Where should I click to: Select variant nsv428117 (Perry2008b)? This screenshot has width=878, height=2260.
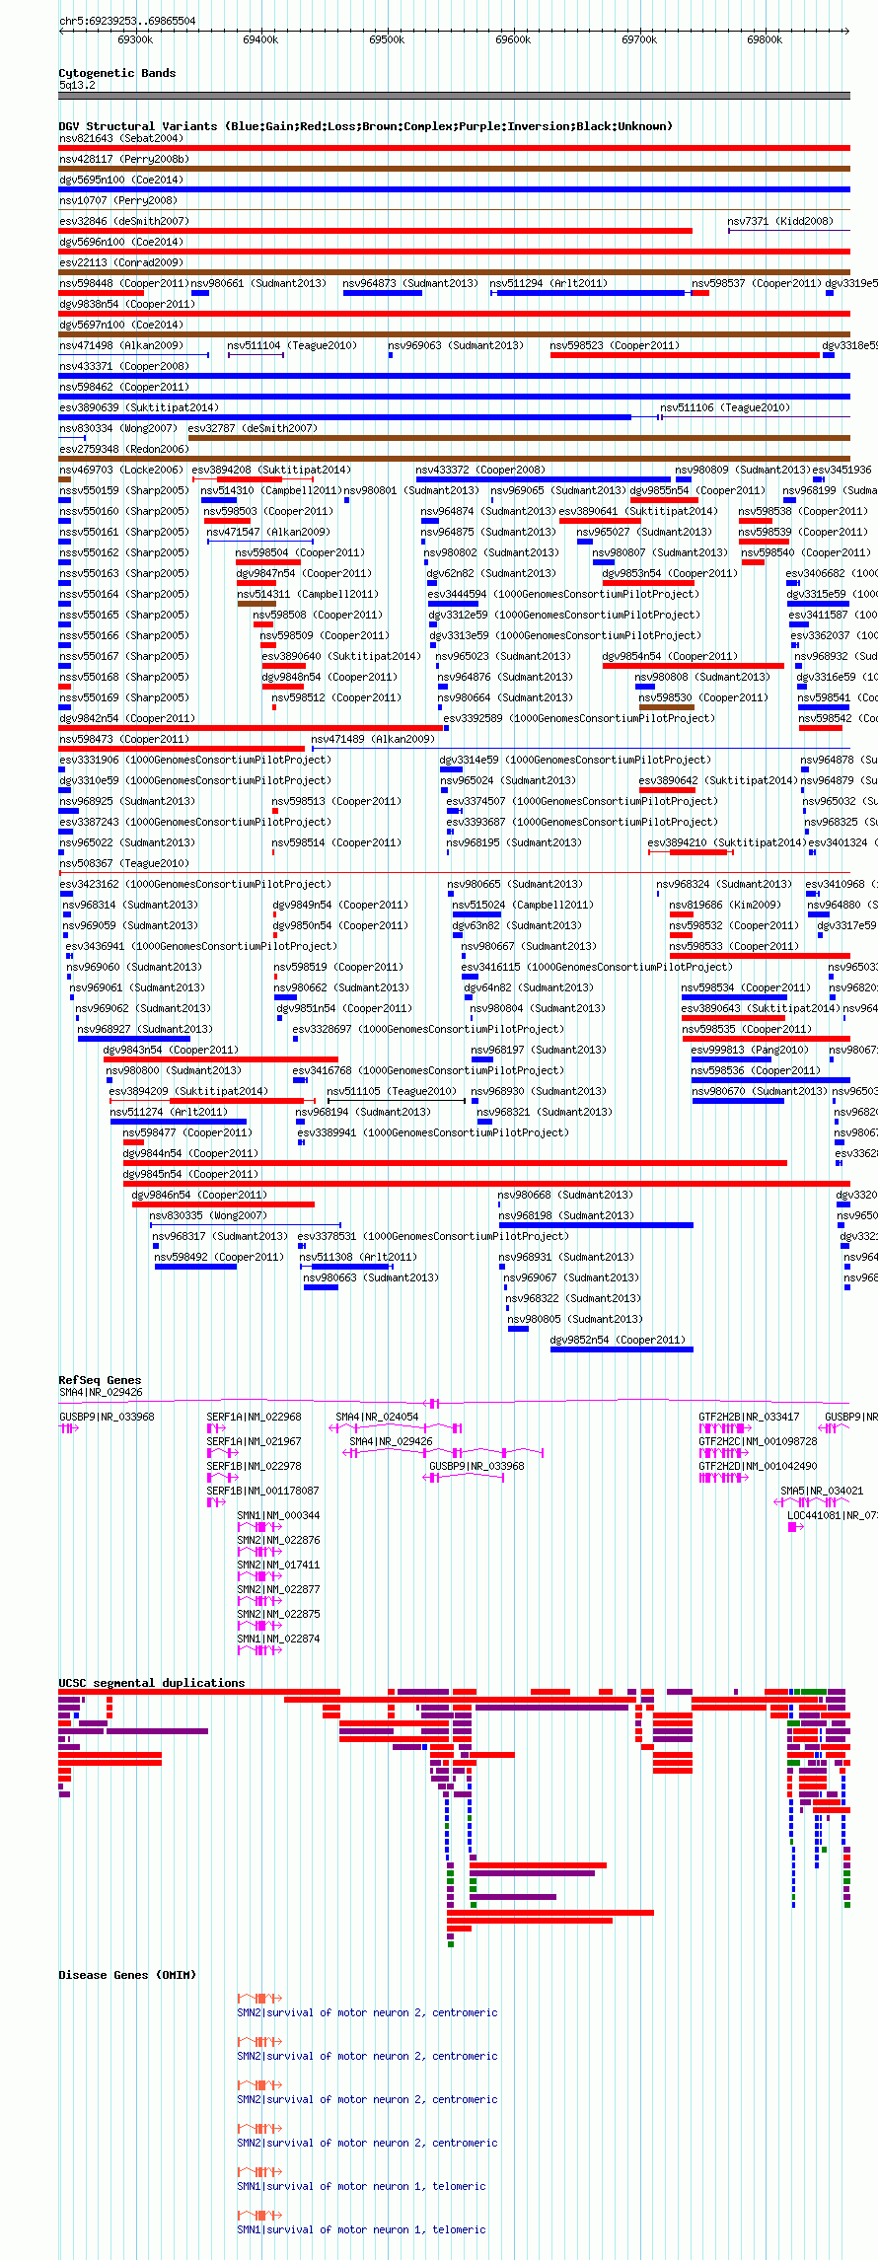tap(124, 159)
